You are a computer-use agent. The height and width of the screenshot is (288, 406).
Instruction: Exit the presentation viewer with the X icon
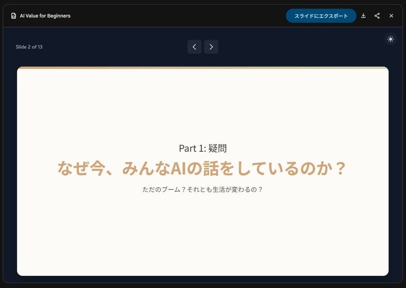[x=391, y=15]
